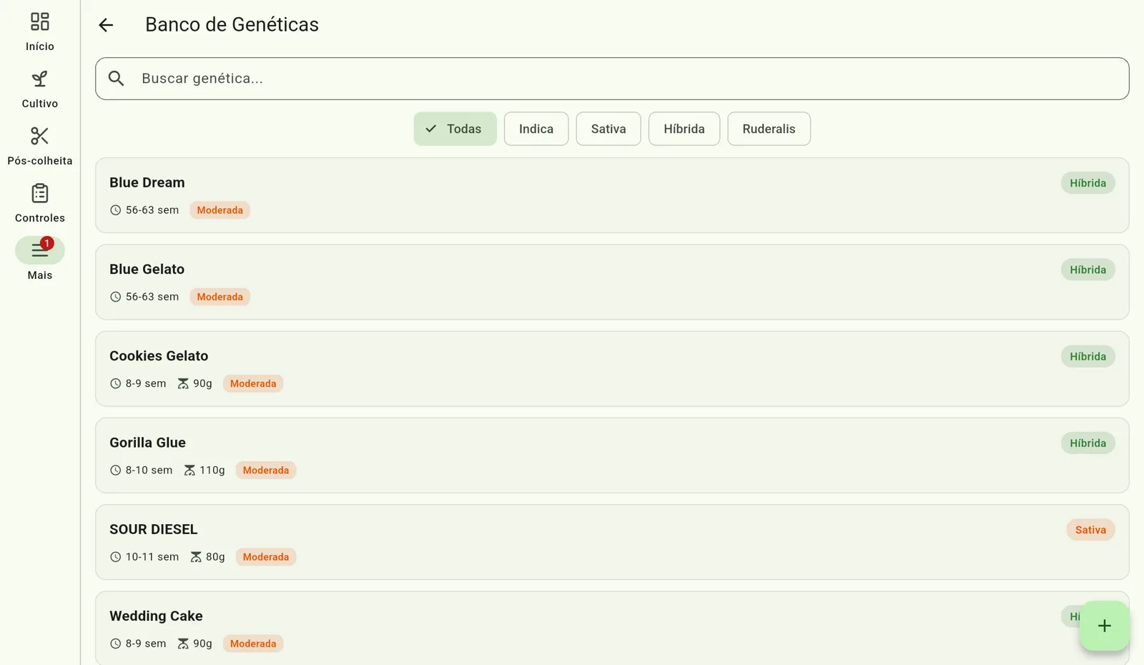Click the clock icon on SOUR DIESEL
1144x665 pixels.
[x=115, y=557]
